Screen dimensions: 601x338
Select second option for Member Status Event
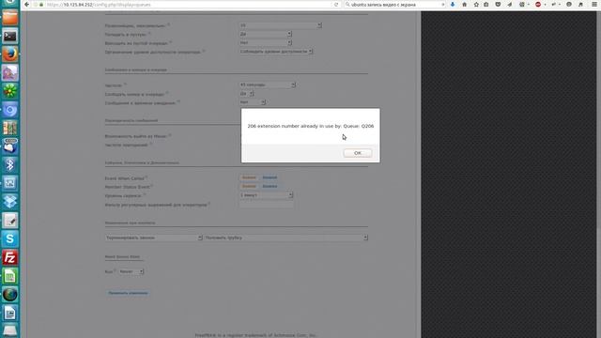coord(270,186)
